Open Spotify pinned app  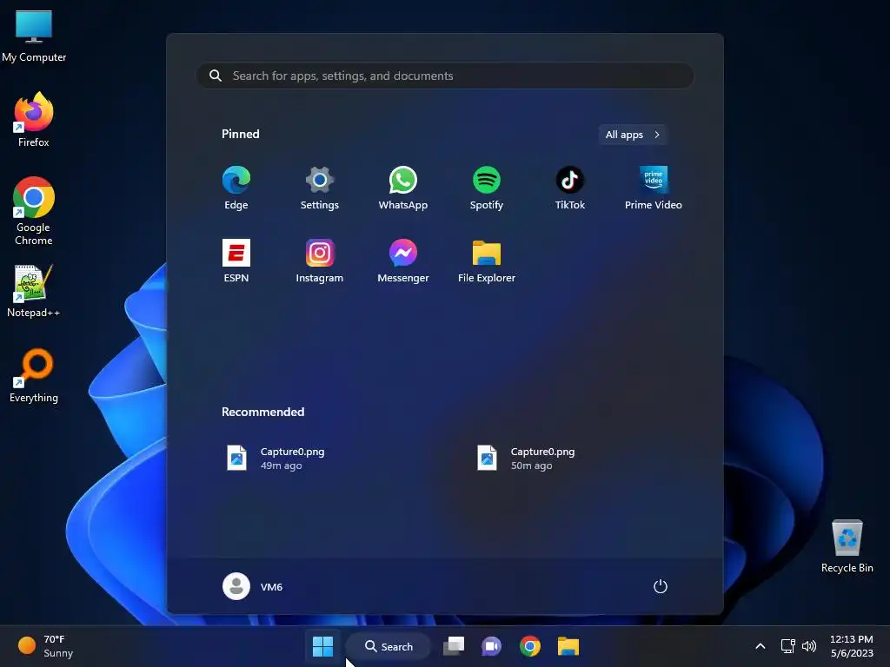(x=487, y=188)
